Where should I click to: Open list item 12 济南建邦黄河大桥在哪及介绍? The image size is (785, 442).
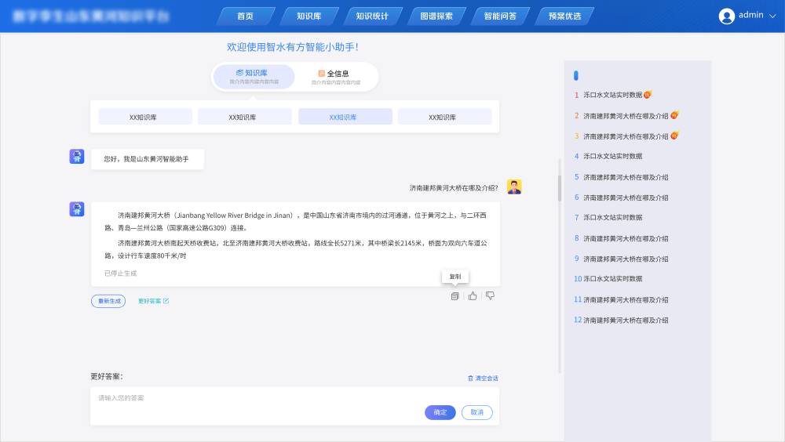[626, 320]
